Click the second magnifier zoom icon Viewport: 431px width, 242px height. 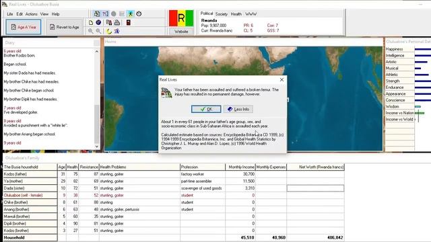[98, 31]
